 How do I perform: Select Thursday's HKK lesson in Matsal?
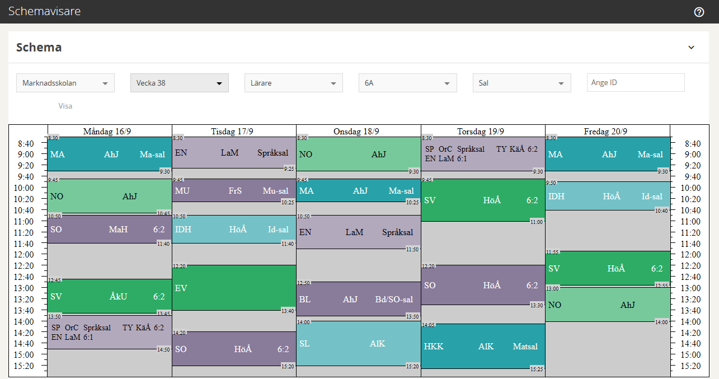[483, 346]
